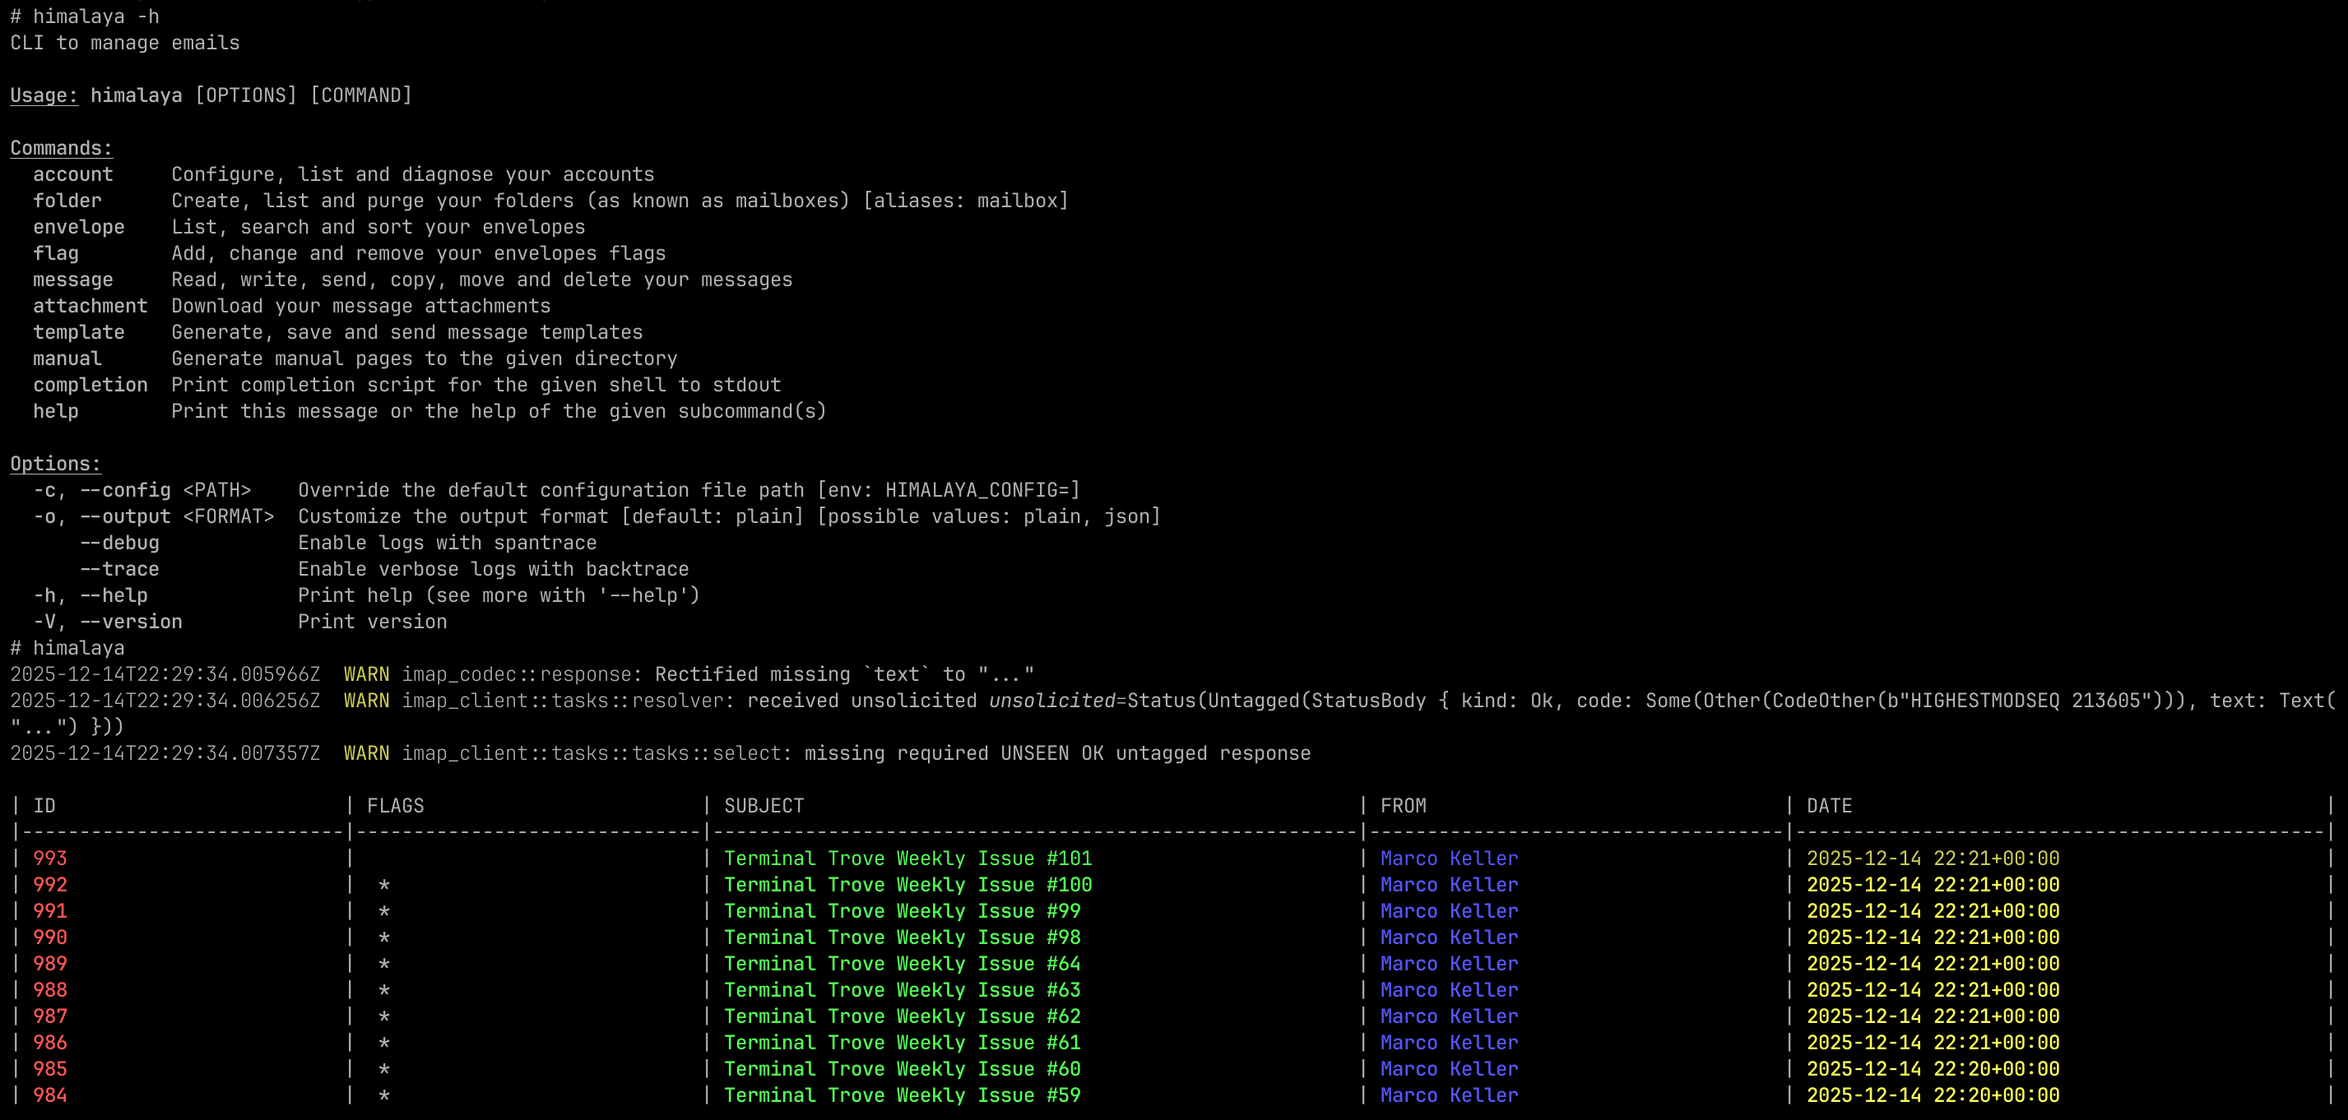Toggle the unread star flag on message 985
This screenshot has height=1120, width=2348.
(x=387, y=1068)
